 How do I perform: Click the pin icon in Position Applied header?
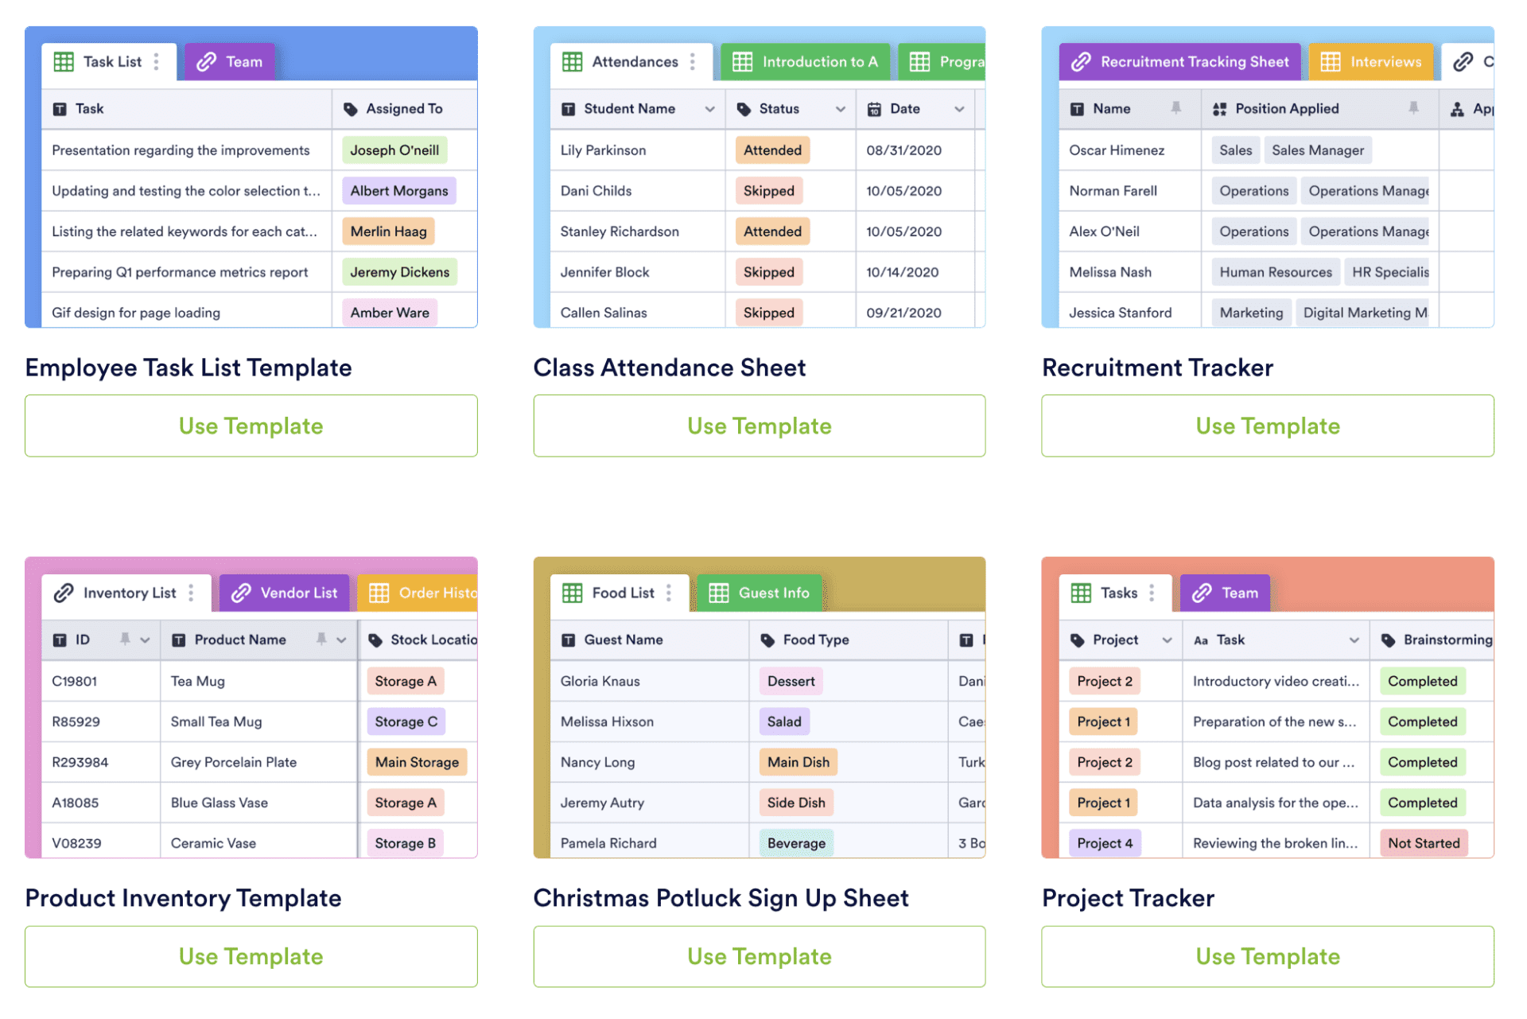[x=1413, y=108]
